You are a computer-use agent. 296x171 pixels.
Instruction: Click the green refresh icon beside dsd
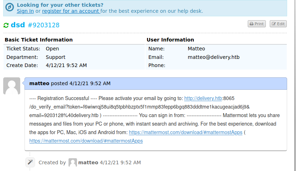click(6, 25)
